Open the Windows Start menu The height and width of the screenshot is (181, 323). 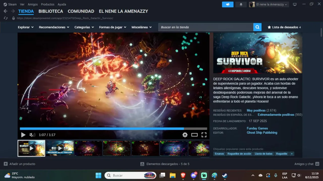coord(98,175)
